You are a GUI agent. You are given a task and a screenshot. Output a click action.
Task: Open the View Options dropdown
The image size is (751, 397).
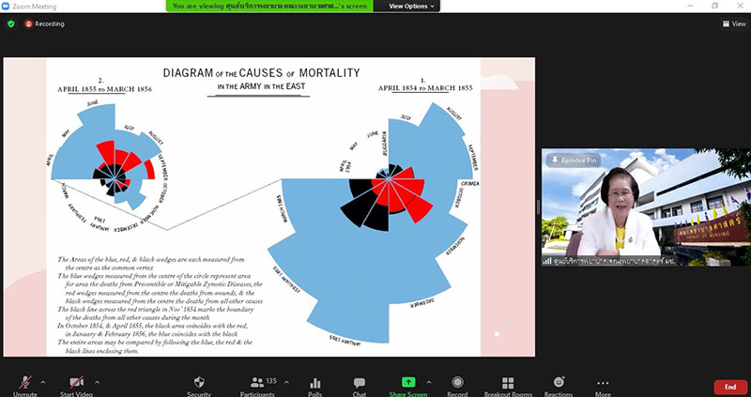point(411,7)
